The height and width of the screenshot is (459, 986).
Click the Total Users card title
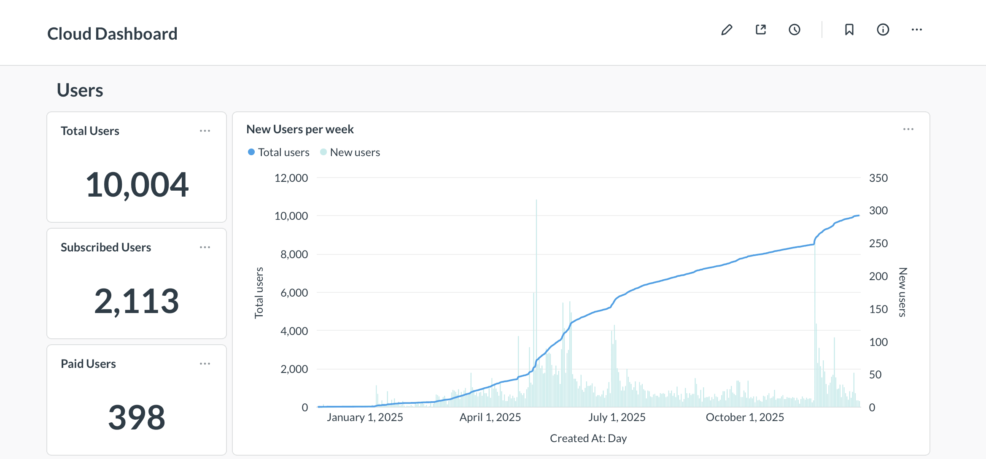[90, 131]
